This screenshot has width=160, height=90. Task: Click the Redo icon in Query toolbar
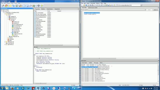99,5
